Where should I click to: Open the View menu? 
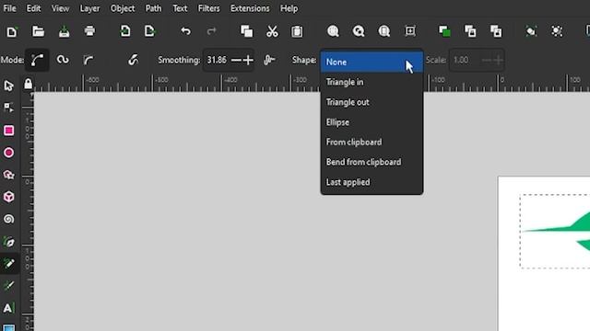coord(60,8)
